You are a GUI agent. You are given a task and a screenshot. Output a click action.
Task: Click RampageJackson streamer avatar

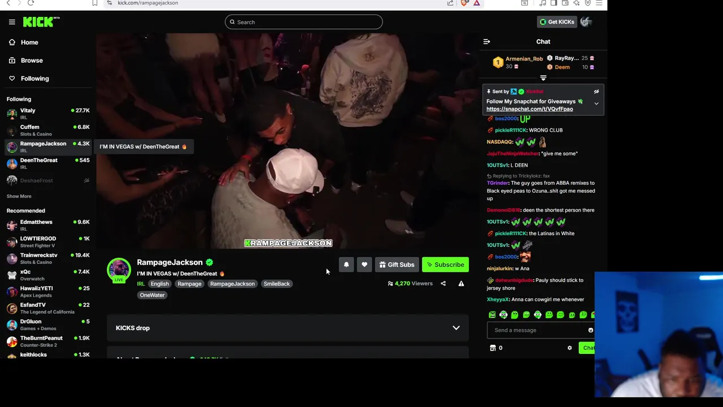pyautogui.click(x=119, y=270)
